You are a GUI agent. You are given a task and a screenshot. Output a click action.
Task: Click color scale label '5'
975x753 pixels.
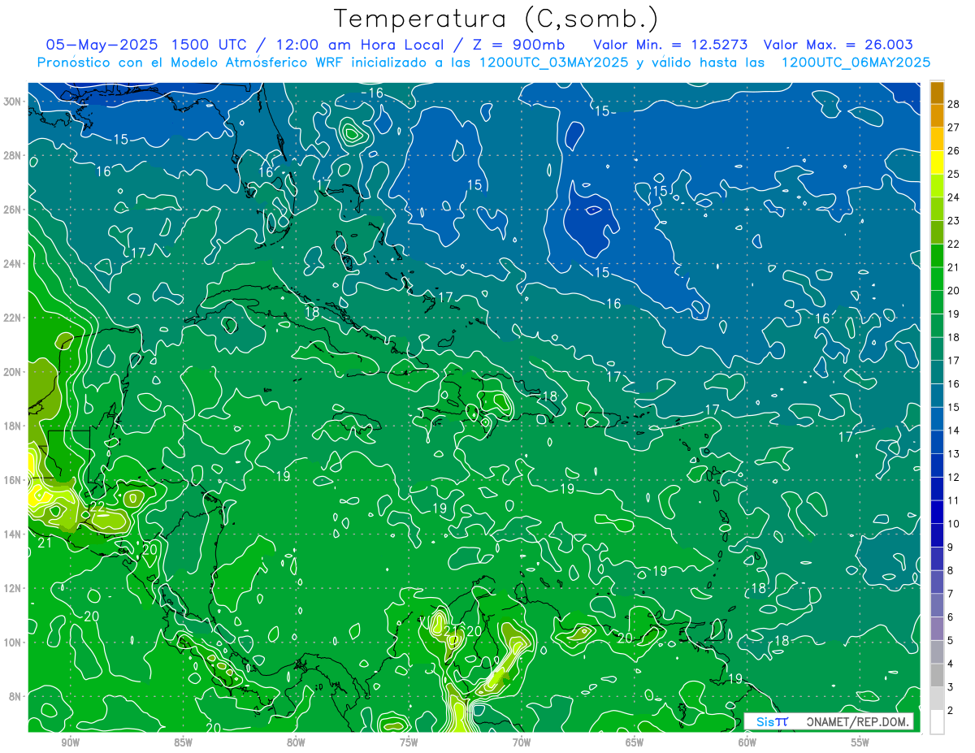point(951,641)
